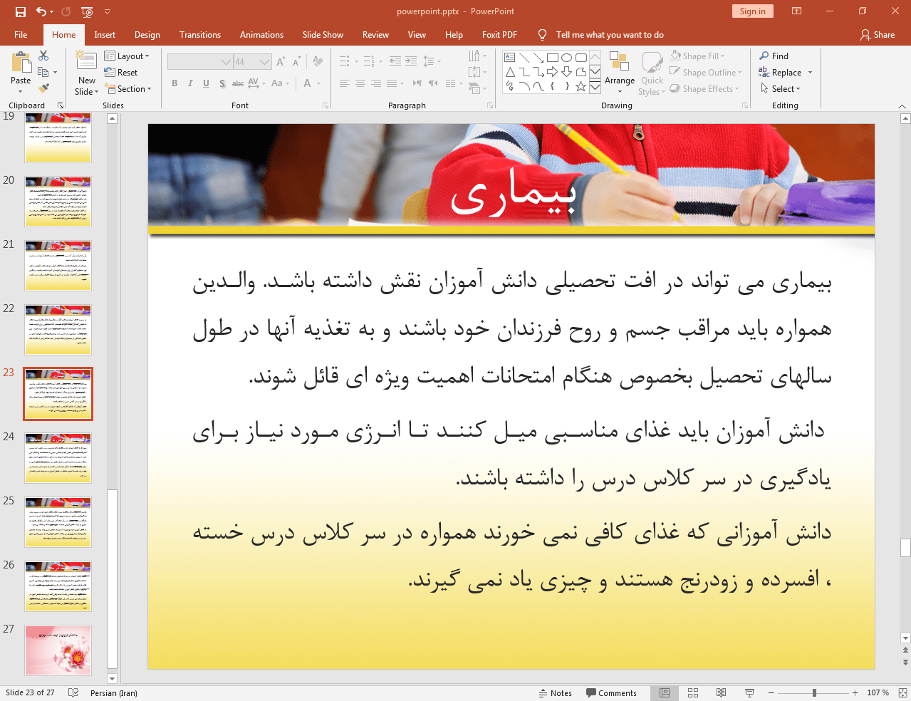The height and width of the screenshot is (701, 911).
Task: Click Fit slide to window icon
Action: coord(902,692)
